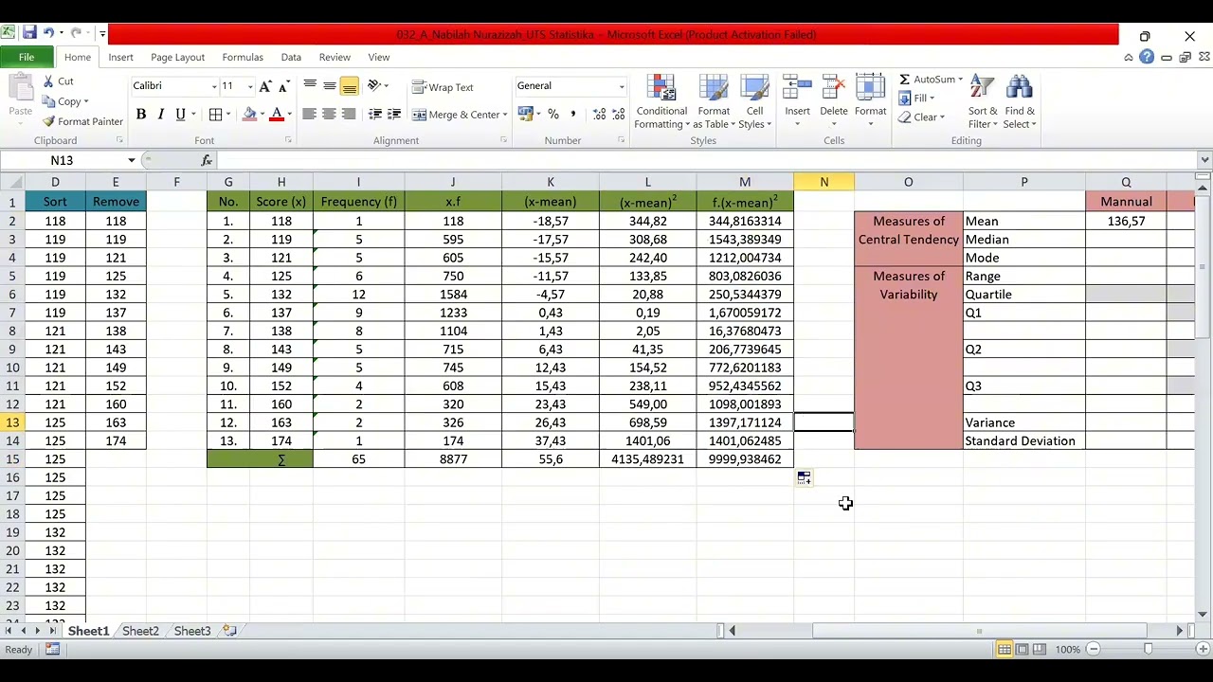Click Format as Table icon
The image size is (1213, 682).
(714, 88)
